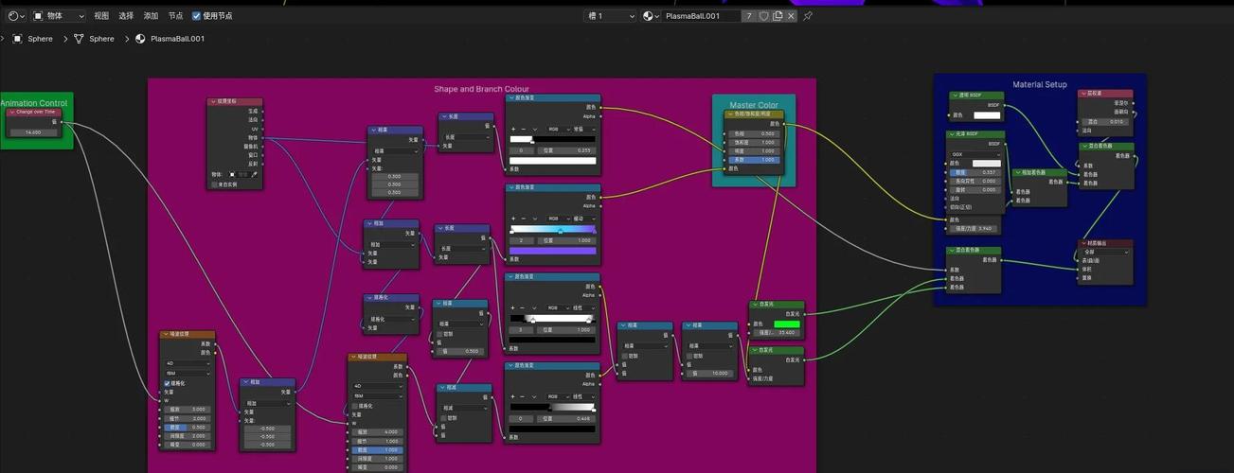This screenshot has width=1234, height=473.
Task: Collapse the 纹理坐标 node
Action: click(x=212, y=101)
